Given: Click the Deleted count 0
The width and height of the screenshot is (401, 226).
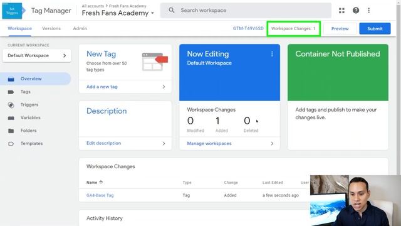Looking at the screenshot, I should pyautogui.click(x=247, y=121).
